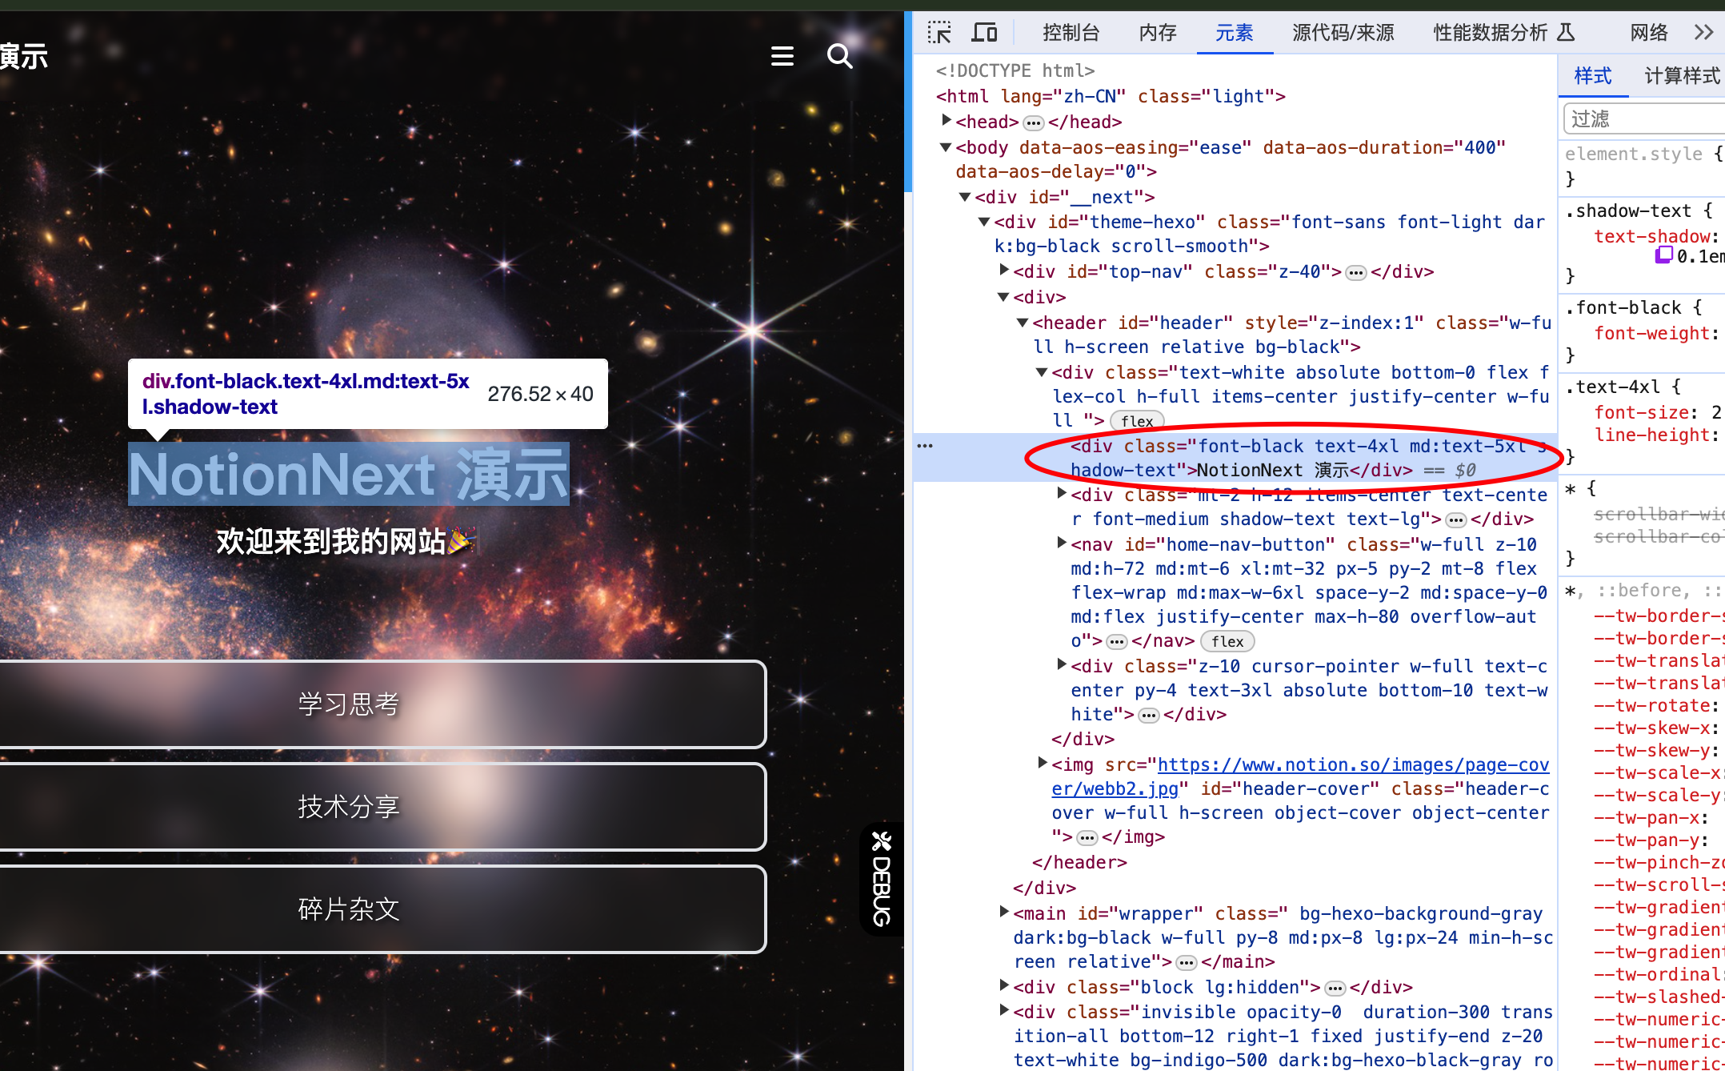Click the three-dot actions on the selected DOM row
The height and width of the screenshot is (1071, 1725).
pyautogui.click(x=925, y=446)
